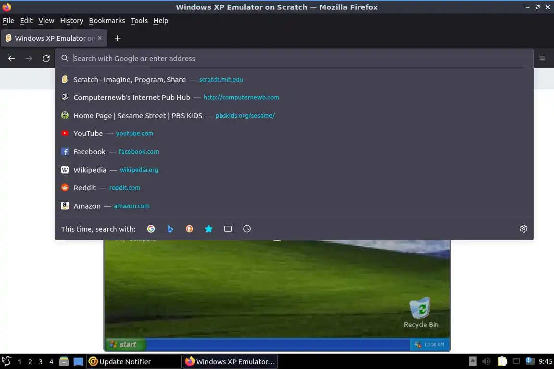
Task: Click the Sesame Street favicon in suggestions
Action: tap(64, 115)
